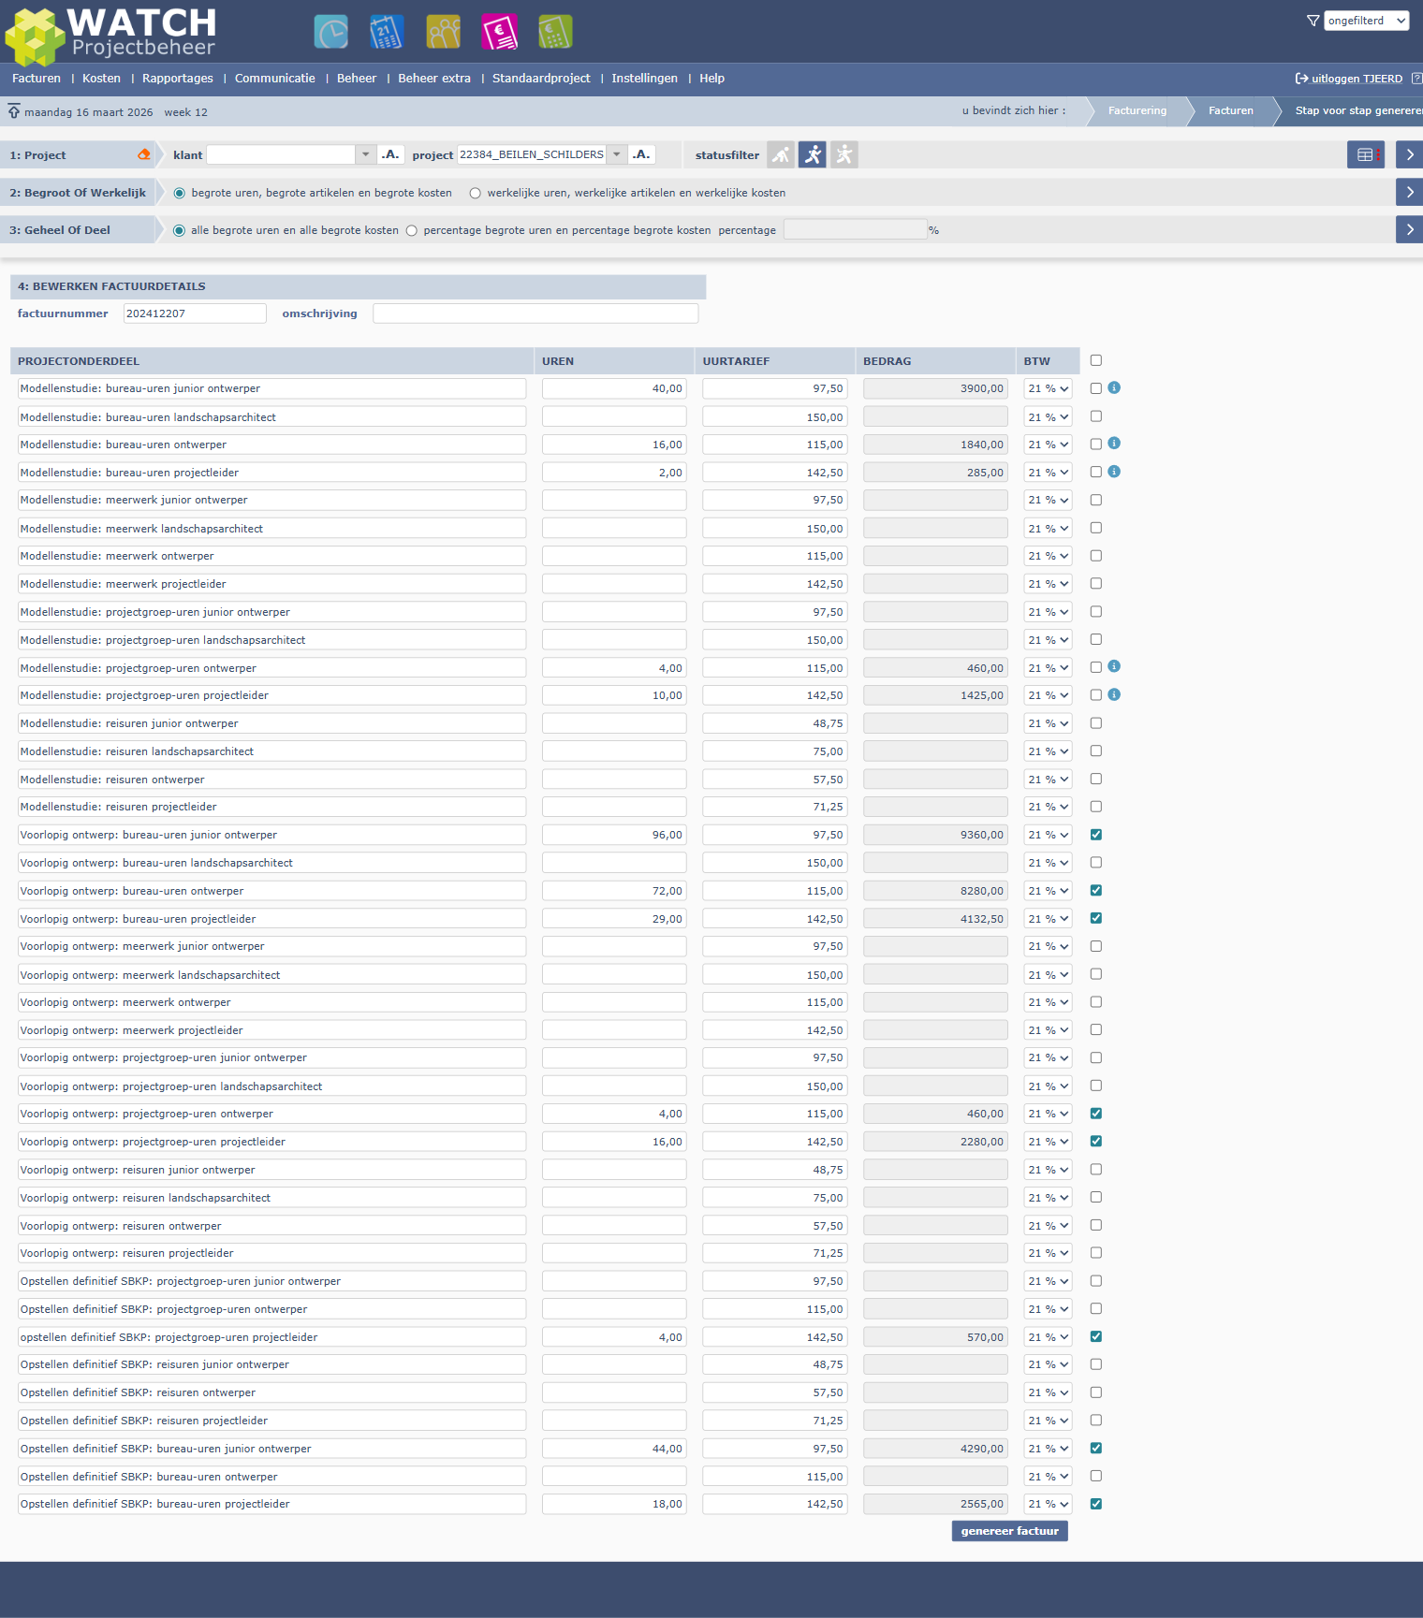Click the eraser icon next to 1: Project
The image size is (1423, 1618).
143,154
